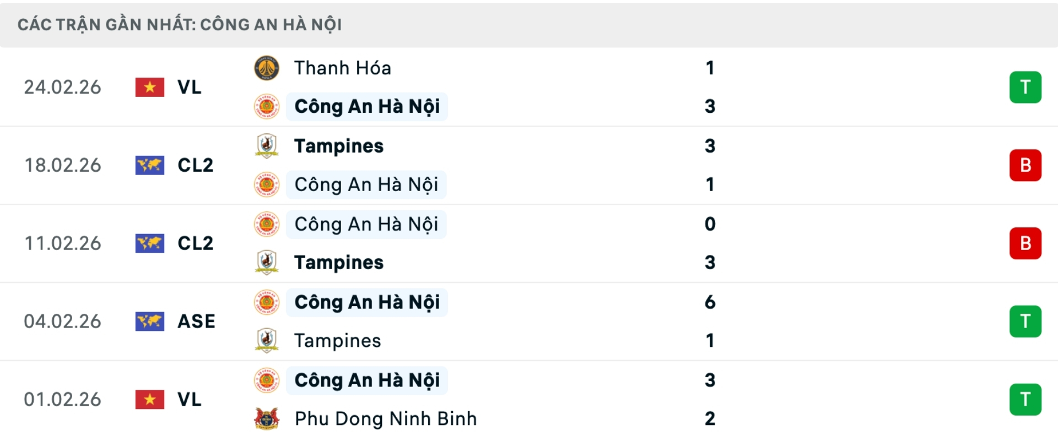Click the Phu Dong Ninh Binh crest

pyautogui.click(x=267, y=418)
